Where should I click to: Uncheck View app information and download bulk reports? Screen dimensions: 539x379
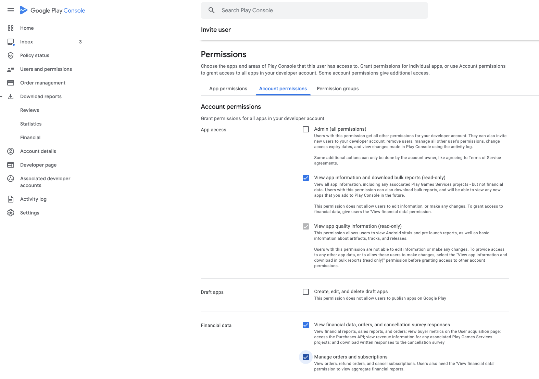[305, 178]
